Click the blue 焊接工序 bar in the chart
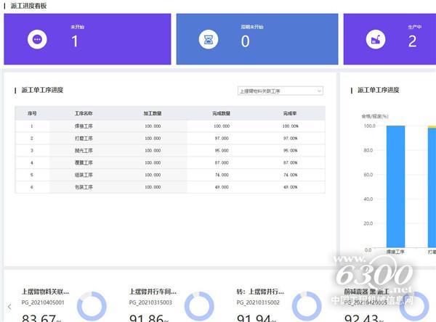 pyautogui.click(x=396, y=186)
